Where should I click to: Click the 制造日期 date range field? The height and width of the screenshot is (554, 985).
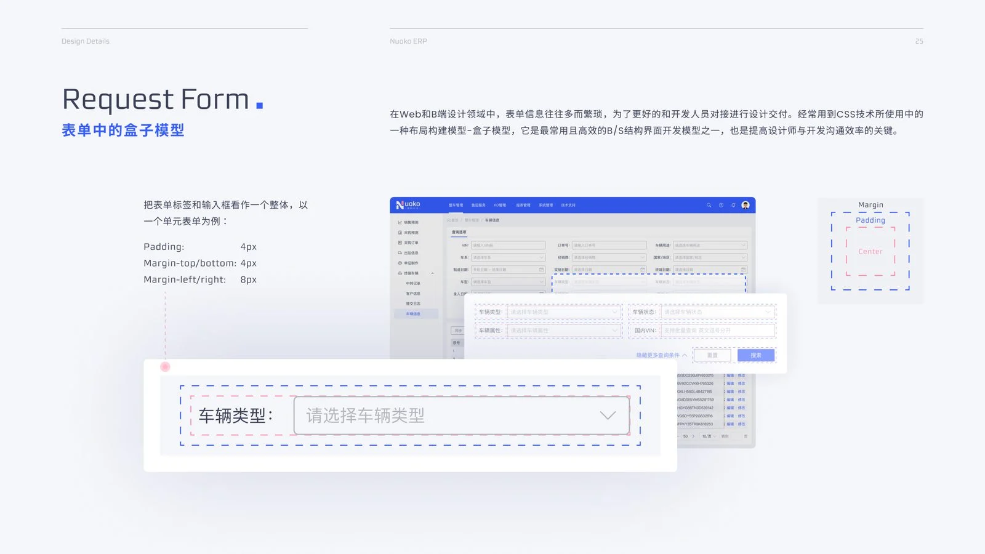(509, 270)
